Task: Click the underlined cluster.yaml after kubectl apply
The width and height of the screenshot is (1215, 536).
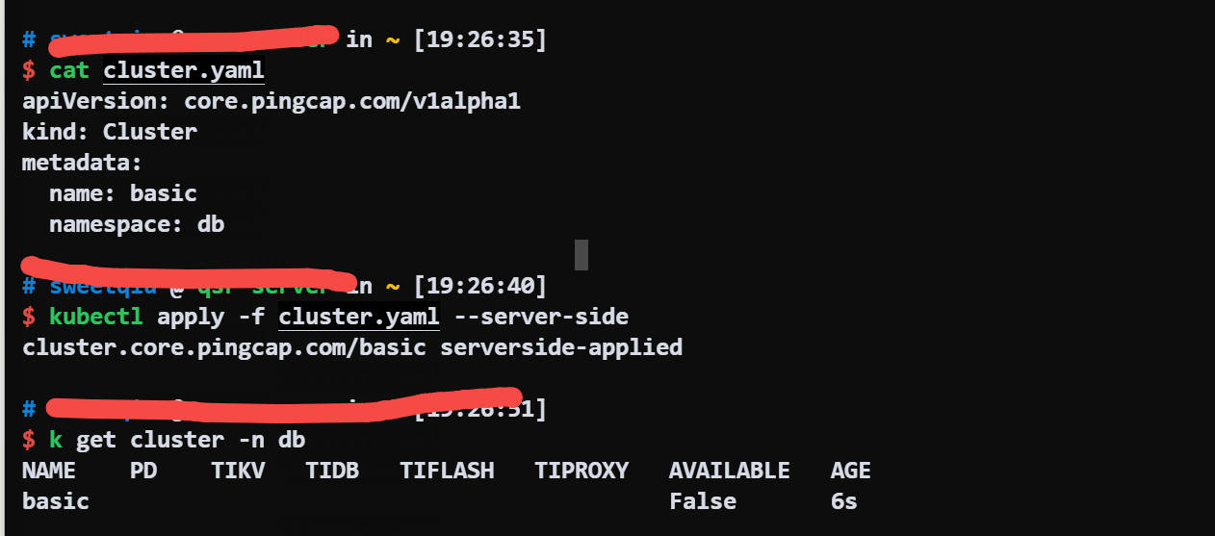Action: point(358,317)
